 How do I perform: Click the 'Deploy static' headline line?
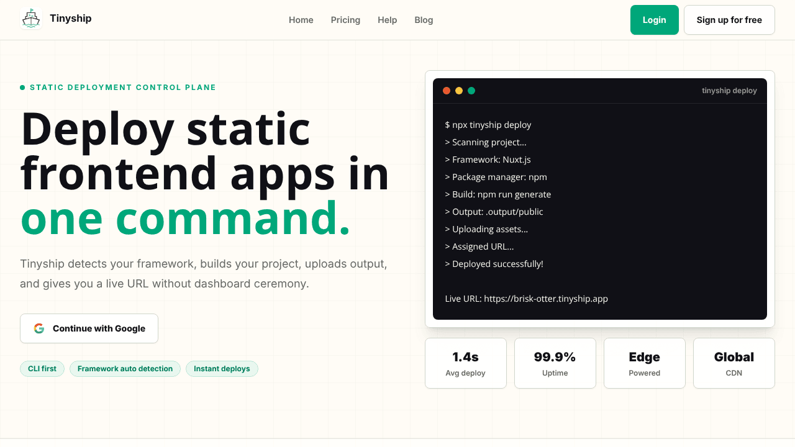(x=166, y=129)
